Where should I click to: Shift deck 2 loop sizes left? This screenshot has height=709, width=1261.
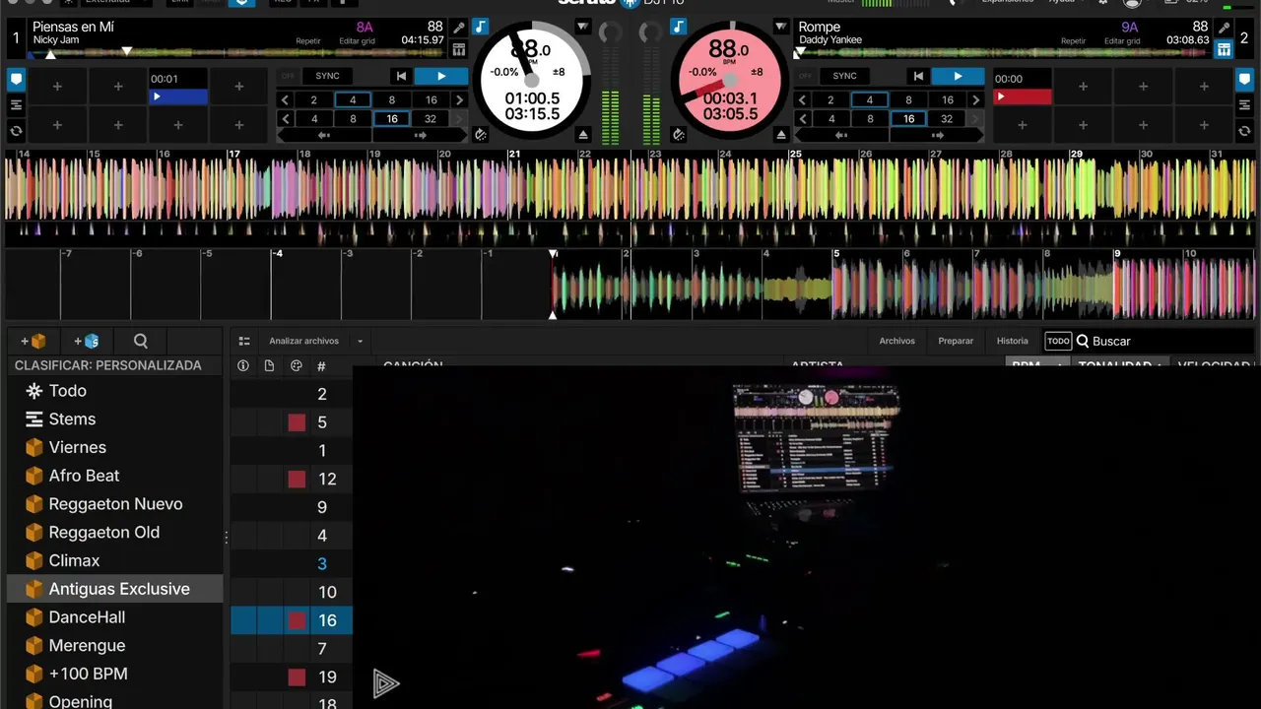802,99
